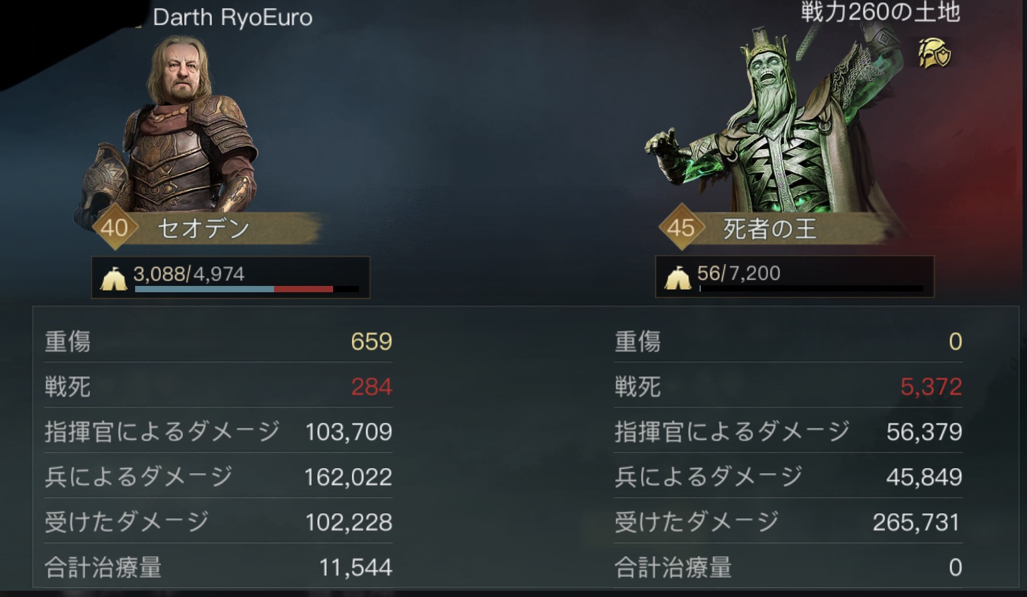Screen dimensions: 1027x597
Task: Click the 3,088/4,974 troop health bar
Action: click(231, 277)
